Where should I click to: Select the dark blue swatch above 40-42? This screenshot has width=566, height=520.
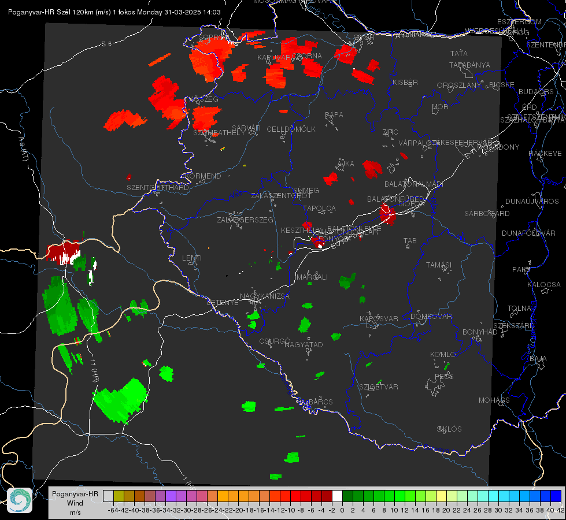tap(556, 496)
